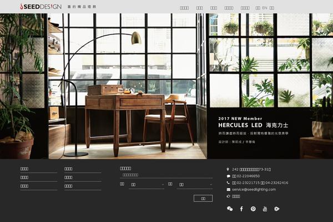Focus the newsletter text input field
Viewport: 333px width, 222px height.
click(x=166, y=175)
